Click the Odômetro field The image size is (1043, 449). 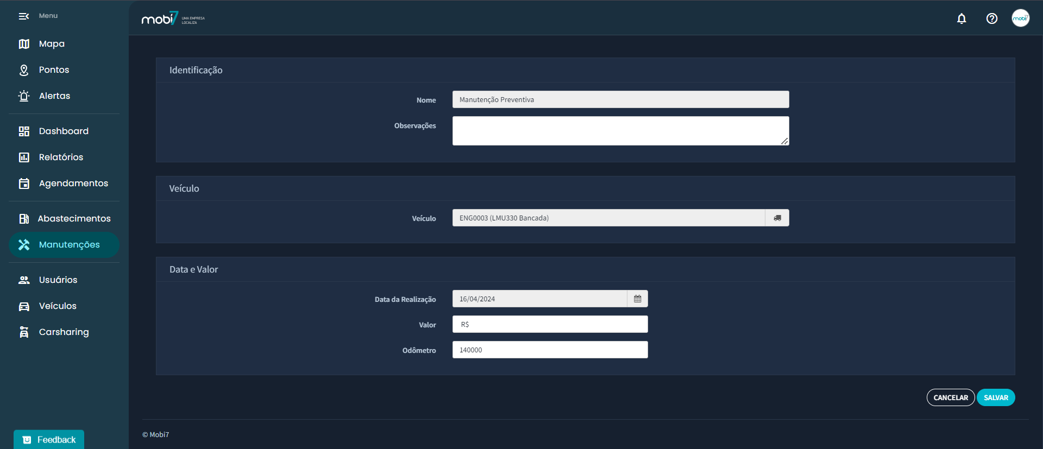click(550, 350)
